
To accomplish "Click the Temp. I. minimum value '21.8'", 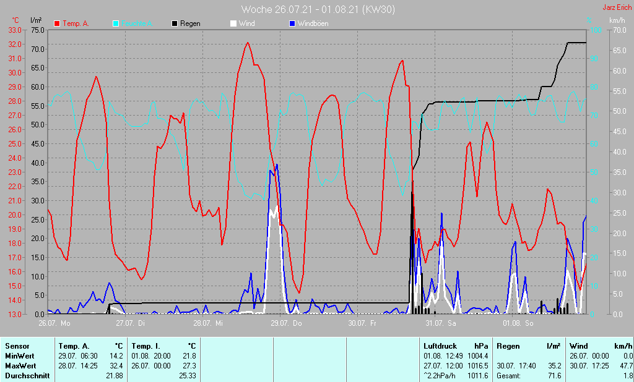I will tap(189, 356).
